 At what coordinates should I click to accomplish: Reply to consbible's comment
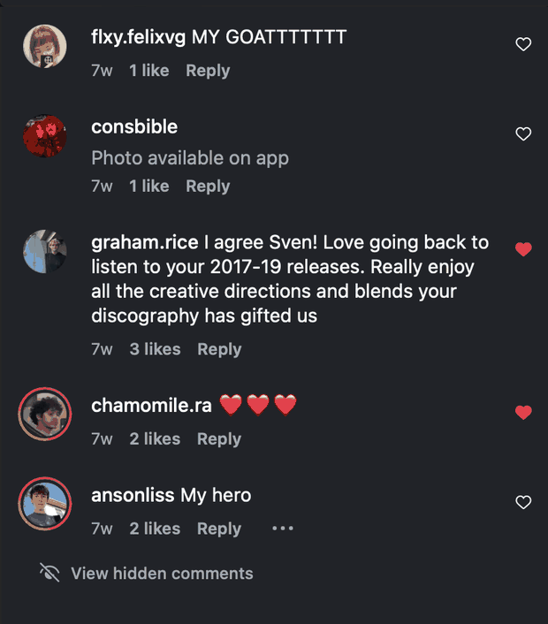[x=208, y=186]
